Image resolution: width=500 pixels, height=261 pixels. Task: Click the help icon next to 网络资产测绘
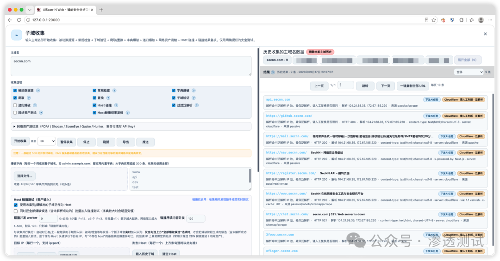41,113
